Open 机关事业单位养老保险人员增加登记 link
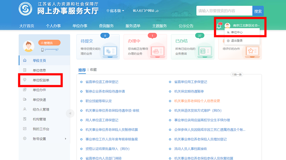This screenshot has height=160, width=286. 201,139
